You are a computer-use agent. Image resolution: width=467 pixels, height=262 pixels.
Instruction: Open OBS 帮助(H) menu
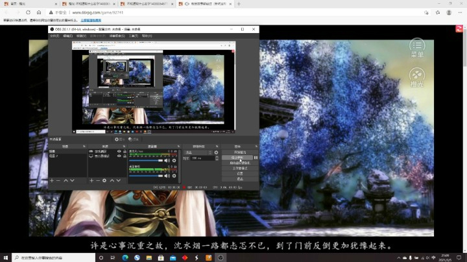[147, 36]
